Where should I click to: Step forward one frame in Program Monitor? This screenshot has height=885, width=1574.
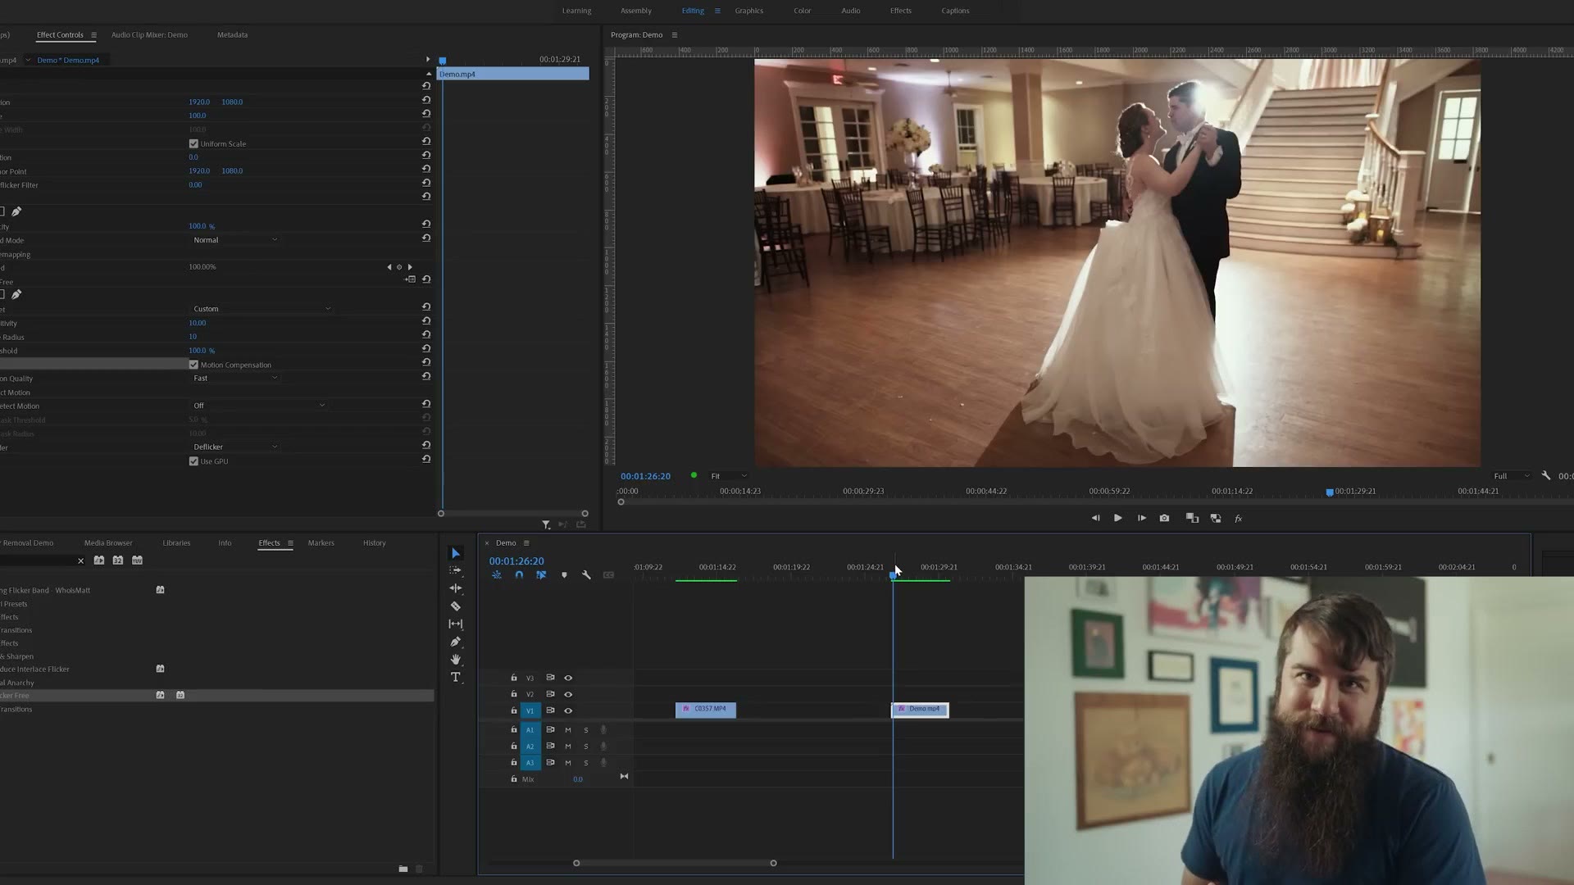1141,518
